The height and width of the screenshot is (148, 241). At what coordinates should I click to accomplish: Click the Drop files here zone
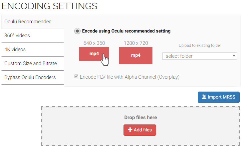[140, 126]
